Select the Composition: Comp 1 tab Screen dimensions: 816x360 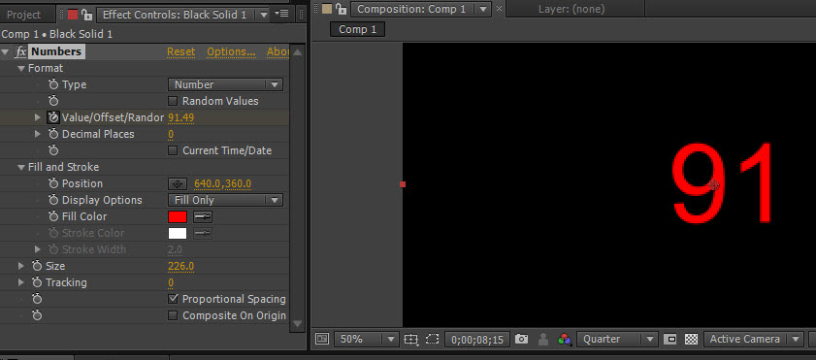click(411, 9)
